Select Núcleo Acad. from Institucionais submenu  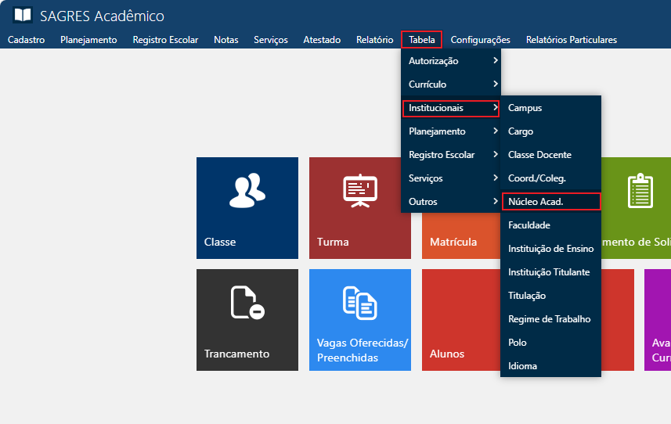(x=550, y=202)
